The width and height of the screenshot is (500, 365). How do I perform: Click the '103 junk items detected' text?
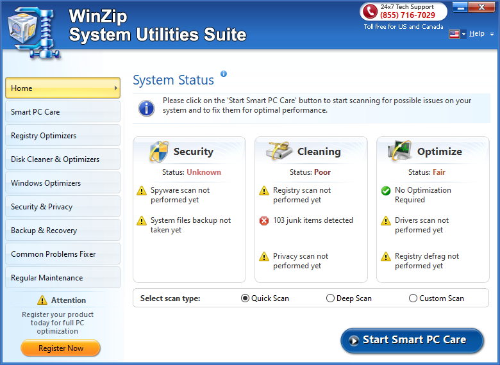click(x=313, y=220)
